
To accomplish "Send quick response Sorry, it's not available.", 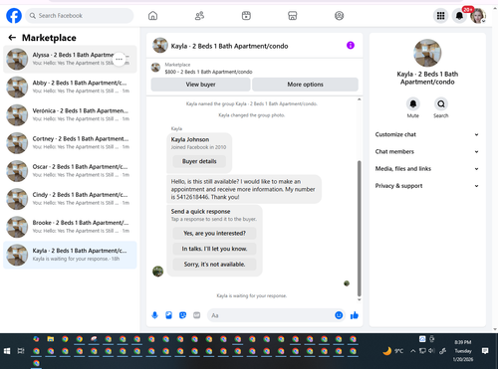I will click(x=214, y=265).
